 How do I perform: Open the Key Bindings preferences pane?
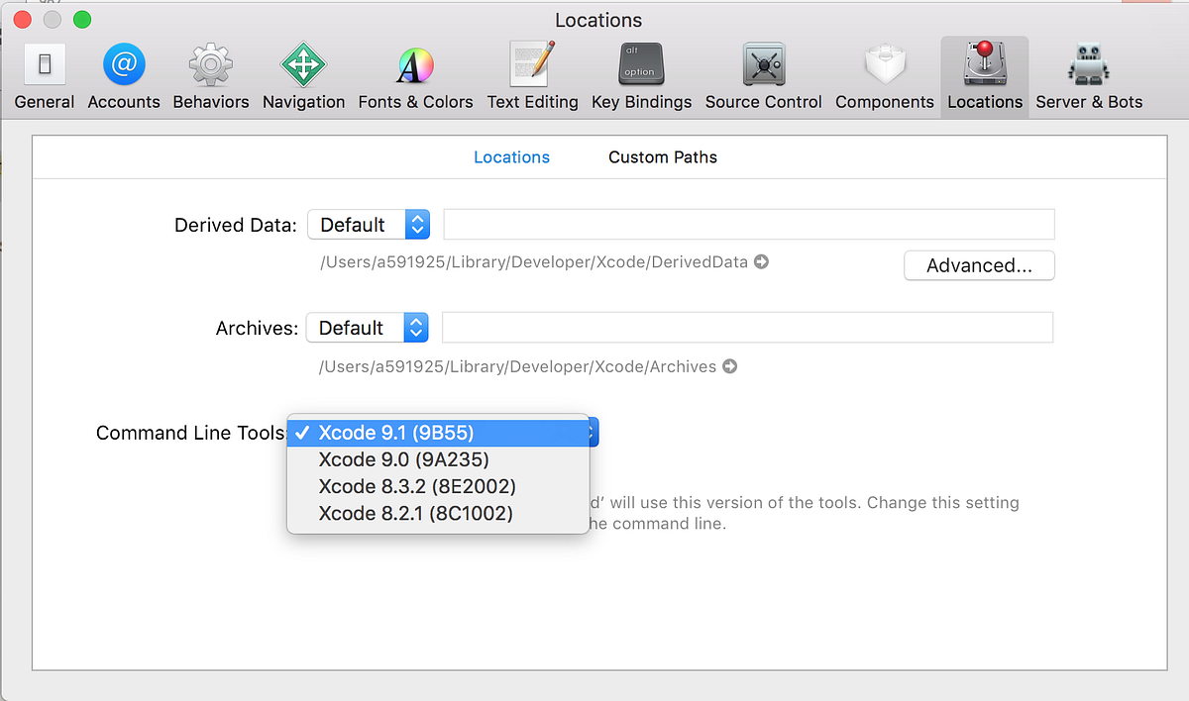[641, 74]
